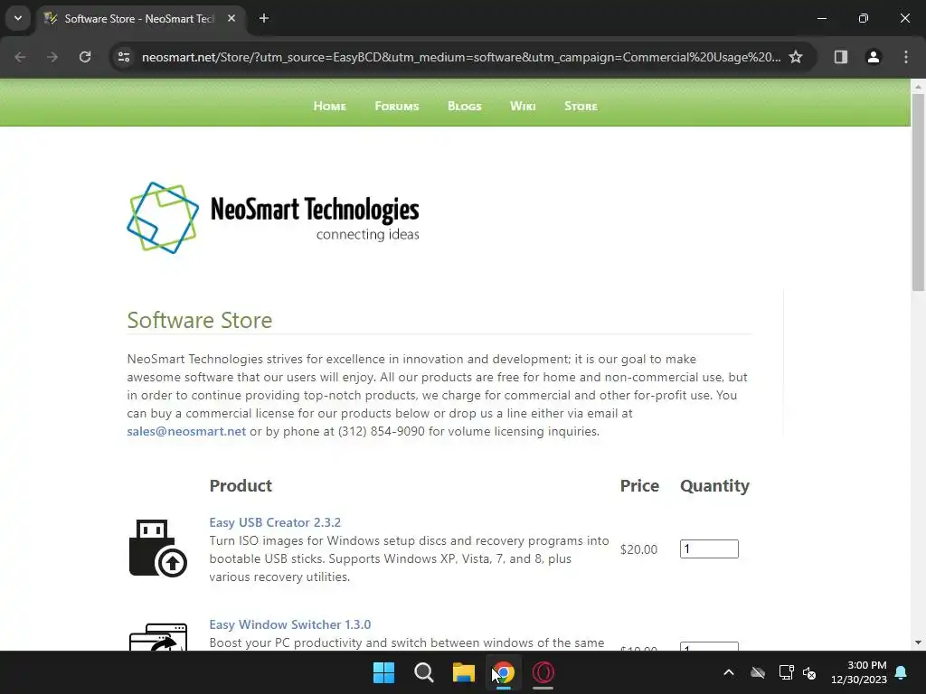Go to Home in site navigation
This screenshot has width=926, height=694.
pyautogui.click(x=329, y=107)
